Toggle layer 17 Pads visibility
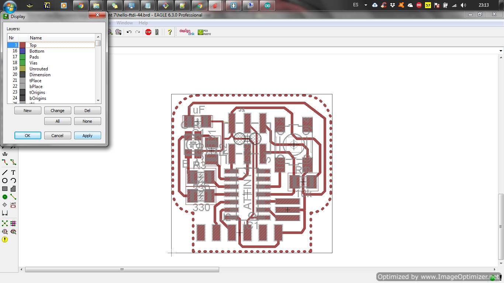The width and height of the screenshot is (504, 283). click(x=51, y=57)
